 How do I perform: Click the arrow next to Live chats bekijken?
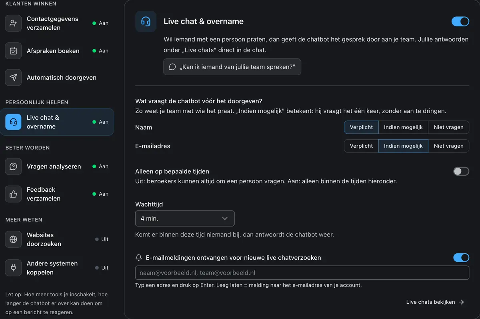click(x=461, y=302)
